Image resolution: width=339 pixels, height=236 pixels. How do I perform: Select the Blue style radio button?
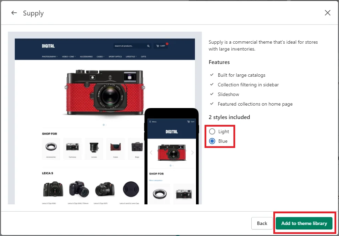pos(212,141)
